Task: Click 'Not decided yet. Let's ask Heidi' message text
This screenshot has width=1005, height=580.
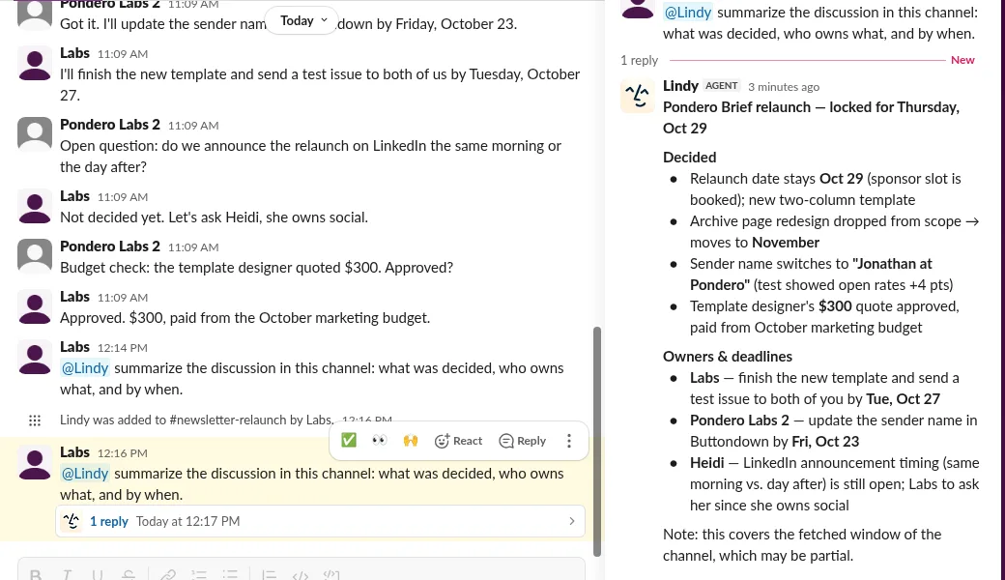Action: pos(215,217)
